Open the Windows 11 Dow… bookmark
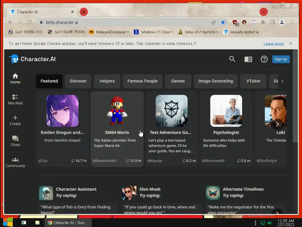 pyautogui.click(x=154, y=32)
